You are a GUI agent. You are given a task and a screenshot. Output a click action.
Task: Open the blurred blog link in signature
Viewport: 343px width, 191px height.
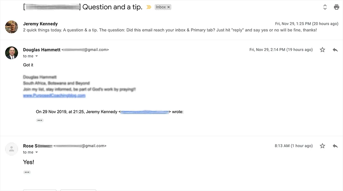pos(54,96)
